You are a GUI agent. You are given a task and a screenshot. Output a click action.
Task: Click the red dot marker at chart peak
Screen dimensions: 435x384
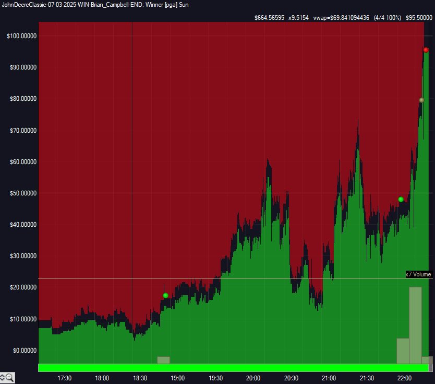click(426, 50)
